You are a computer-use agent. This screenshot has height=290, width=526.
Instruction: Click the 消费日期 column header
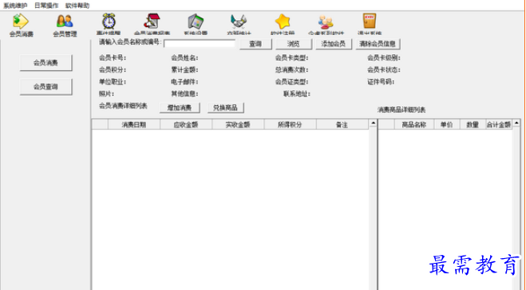click(x=134, y=124)
